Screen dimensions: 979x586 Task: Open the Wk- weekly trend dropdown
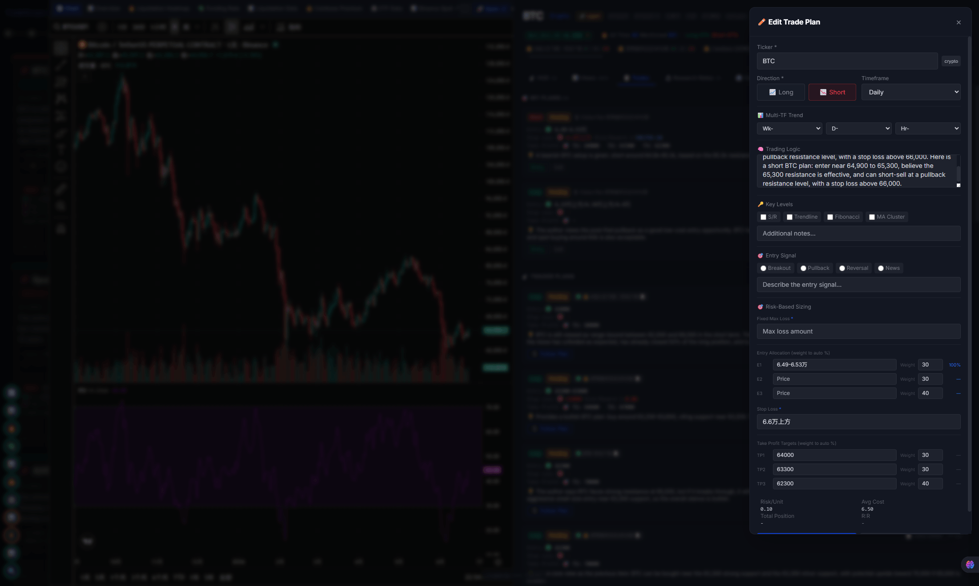(789, 128)
